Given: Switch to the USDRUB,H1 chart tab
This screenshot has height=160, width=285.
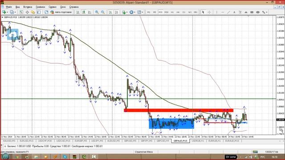Looking at the screenshot, I should [x=198, y=141].
